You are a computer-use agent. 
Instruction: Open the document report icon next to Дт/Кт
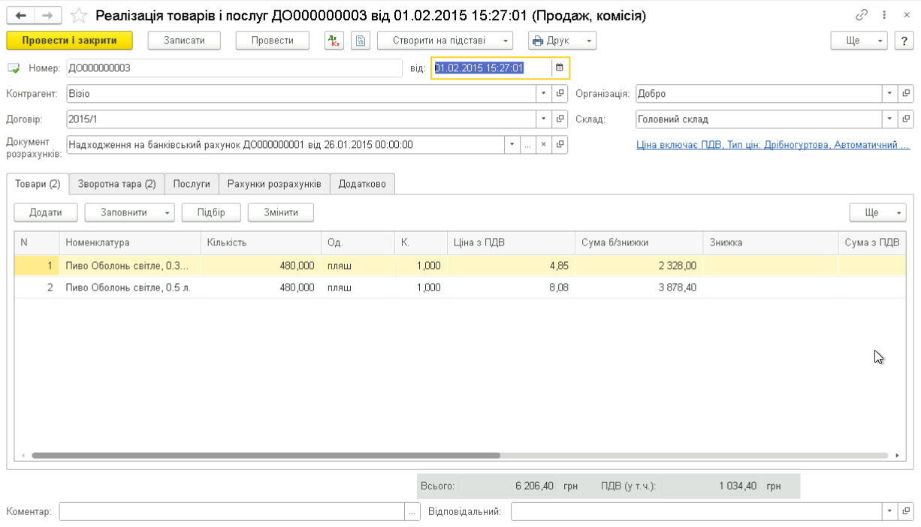361,41
